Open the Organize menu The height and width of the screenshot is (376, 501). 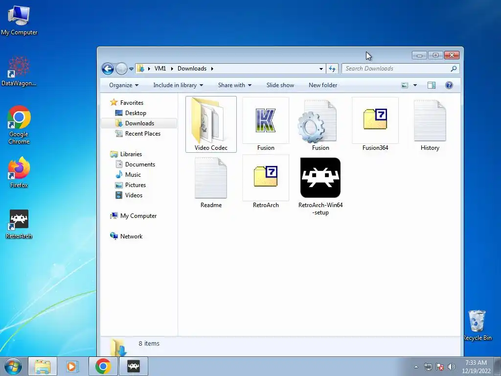124,85
